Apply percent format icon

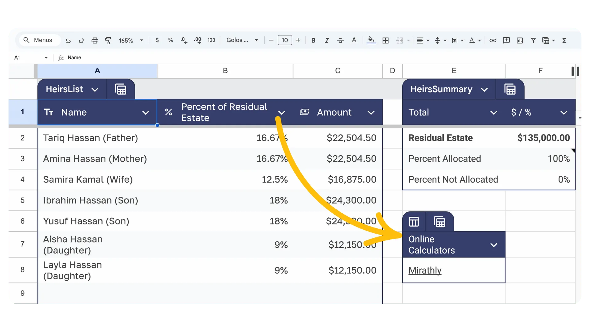pos(171,40)
